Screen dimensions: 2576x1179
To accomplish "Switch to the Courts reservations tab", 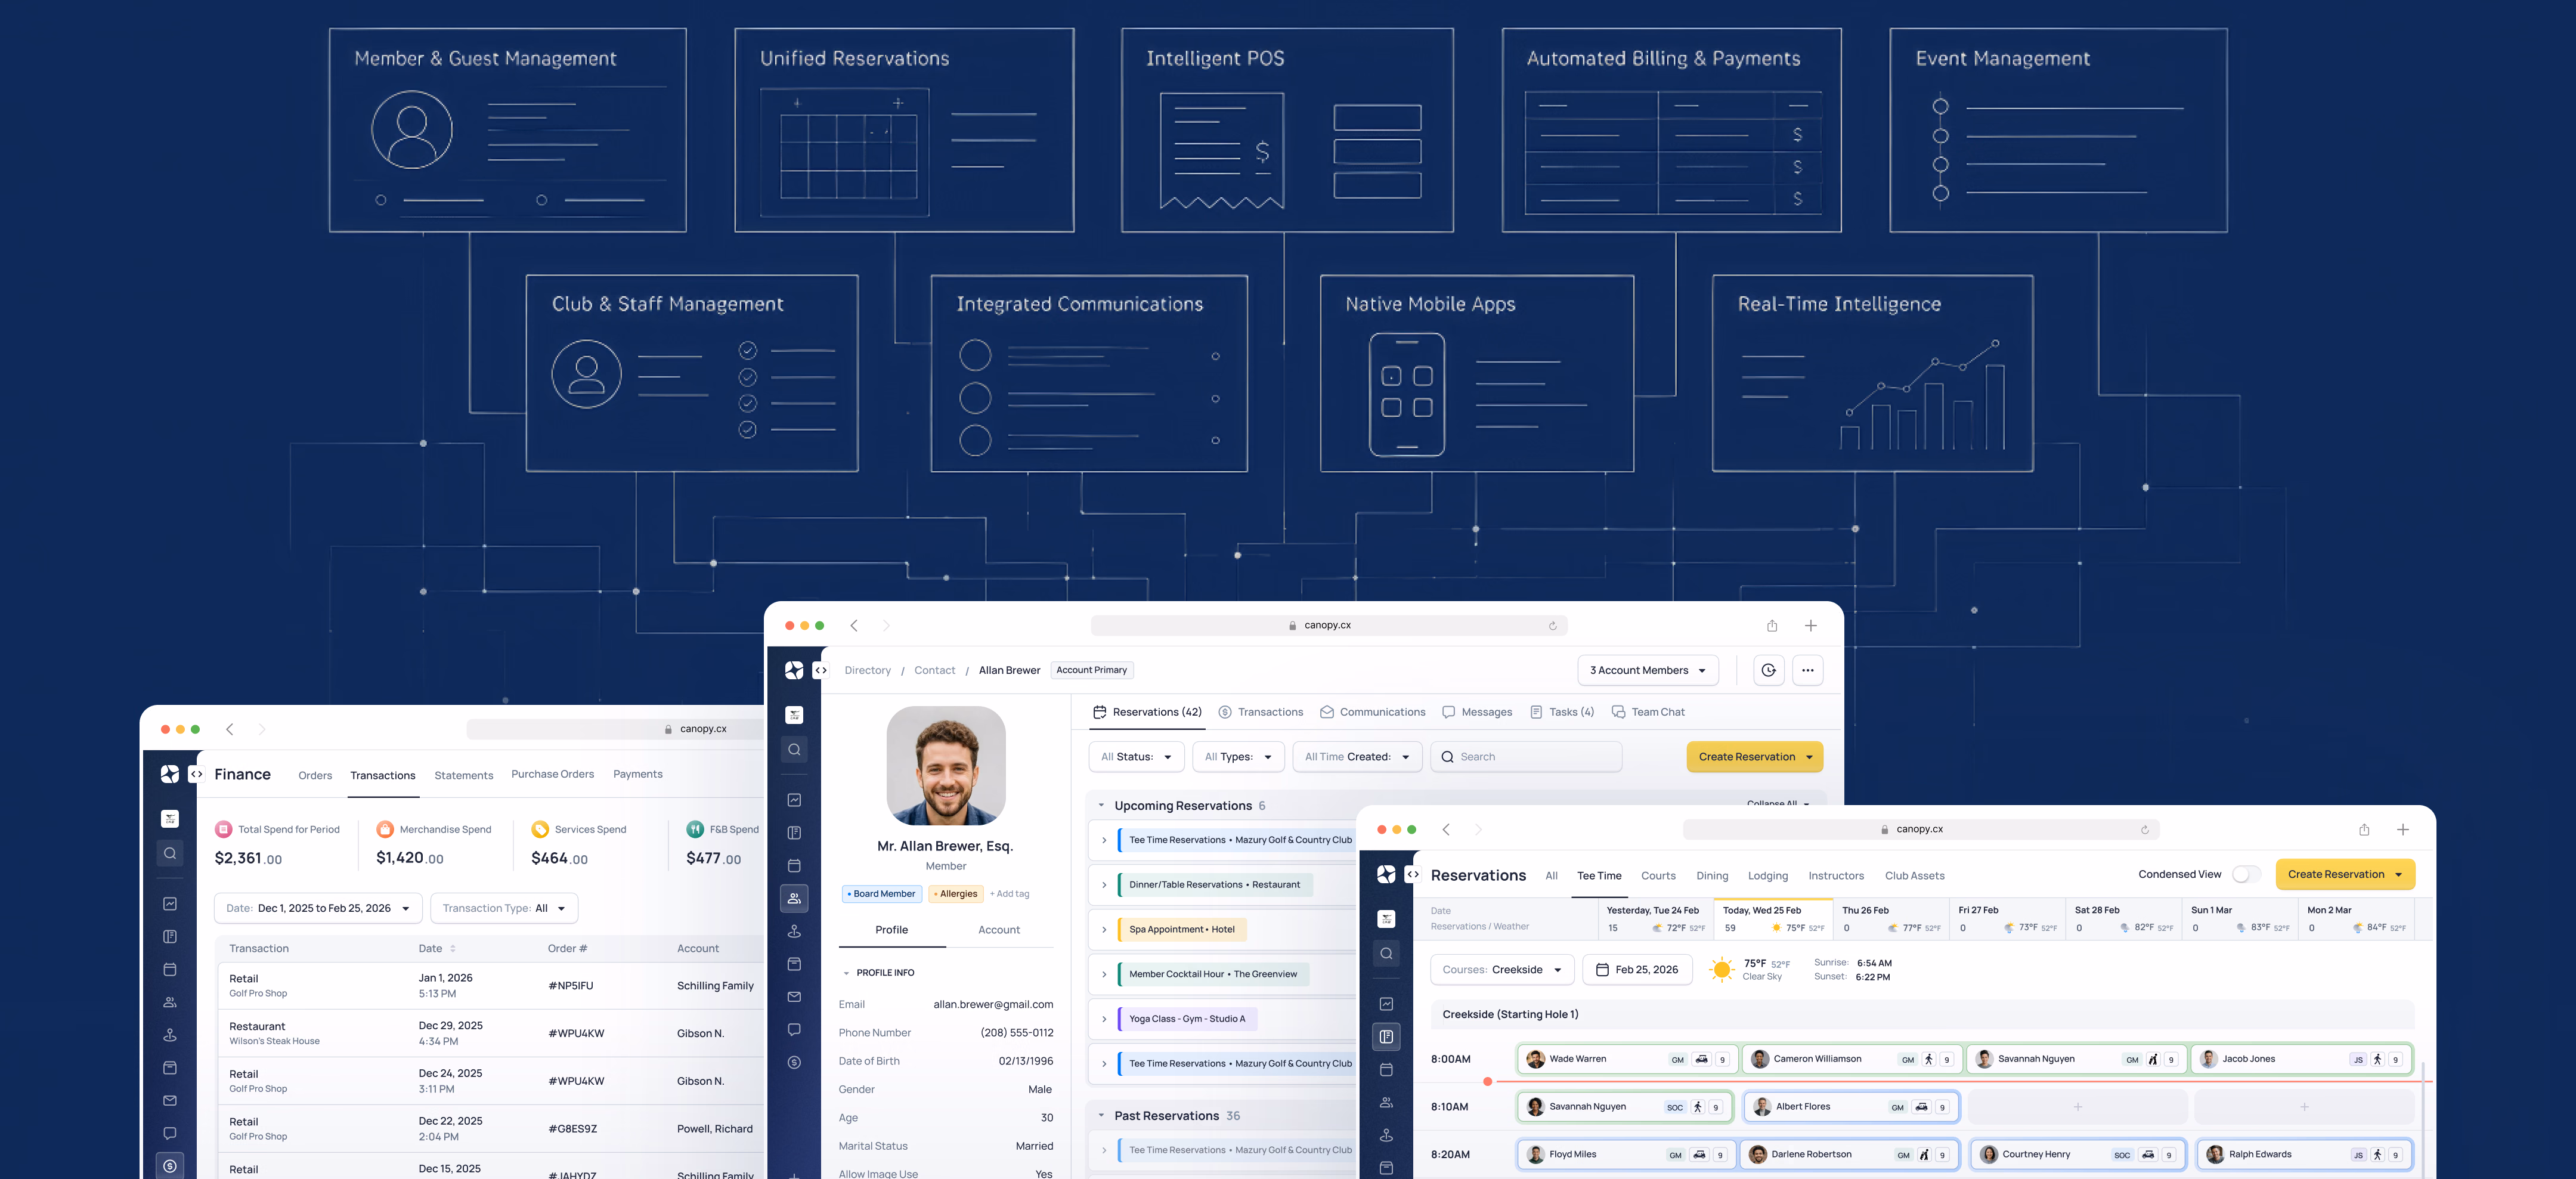I will coord(1658,875).
